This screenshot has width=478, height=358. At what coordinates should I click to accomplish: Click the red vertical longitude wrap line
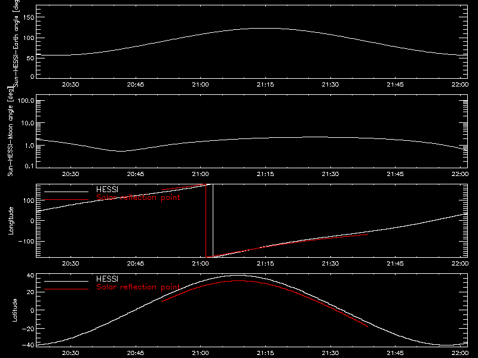coord(206,221)
